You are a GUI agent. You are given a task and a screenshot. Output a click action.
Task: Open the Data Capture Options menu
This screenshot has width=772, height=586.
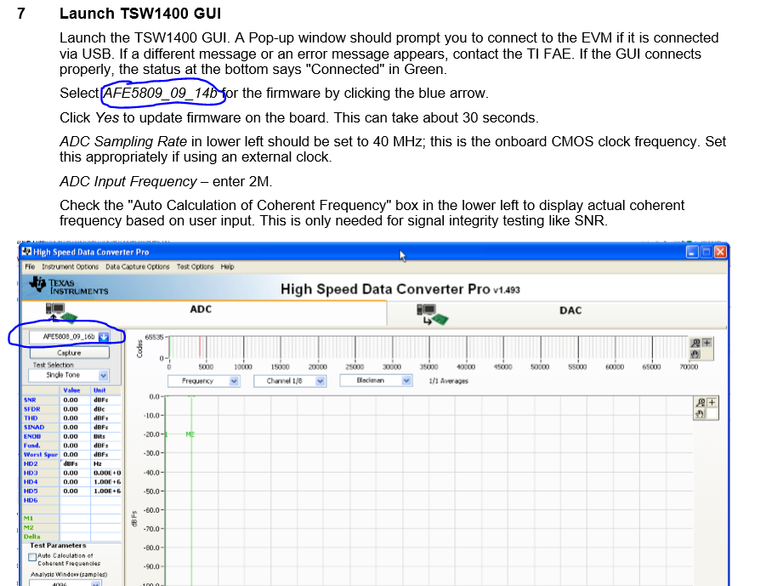pos(138,266)
